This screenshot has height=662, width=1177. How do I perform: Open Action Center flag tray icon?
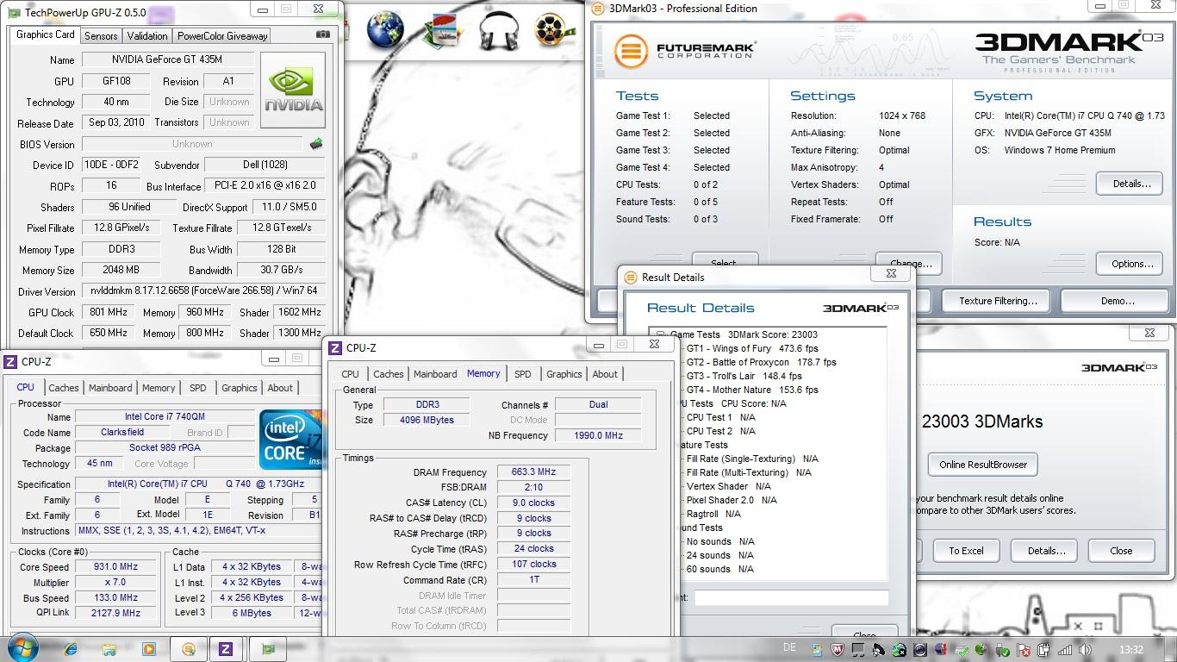coord(1023,651)
